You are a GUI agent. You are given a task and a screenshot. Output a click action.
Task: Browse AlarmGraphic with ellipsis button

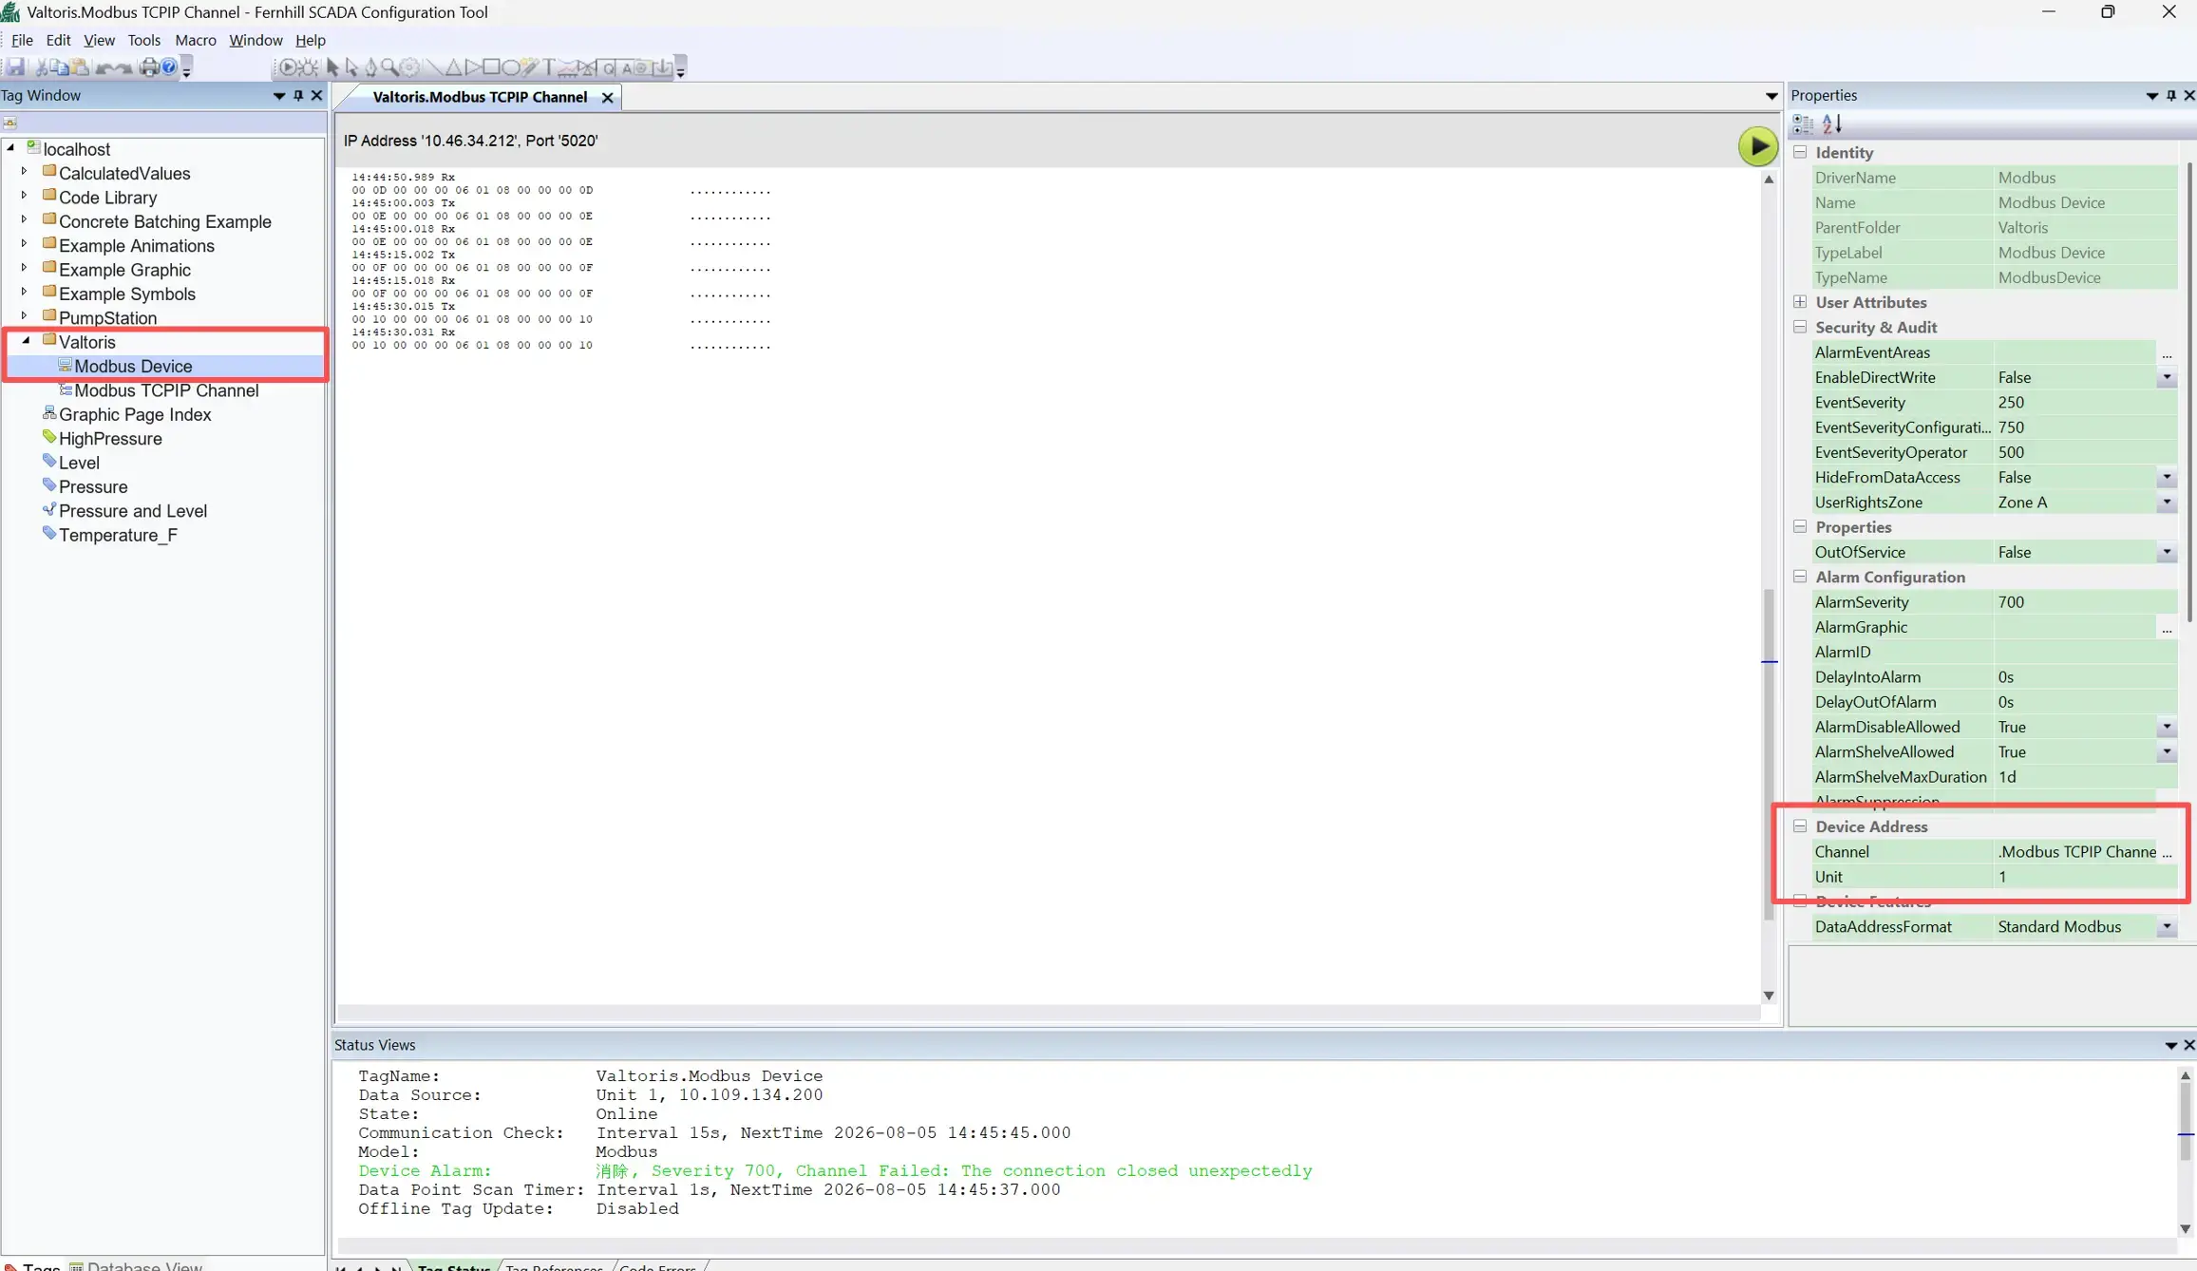click(x=2167, y=627)
